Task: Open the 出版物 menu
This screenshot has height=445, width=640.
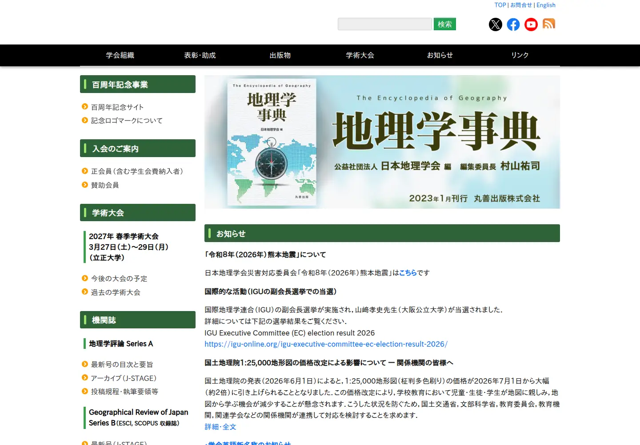Action: click(280, 55)
